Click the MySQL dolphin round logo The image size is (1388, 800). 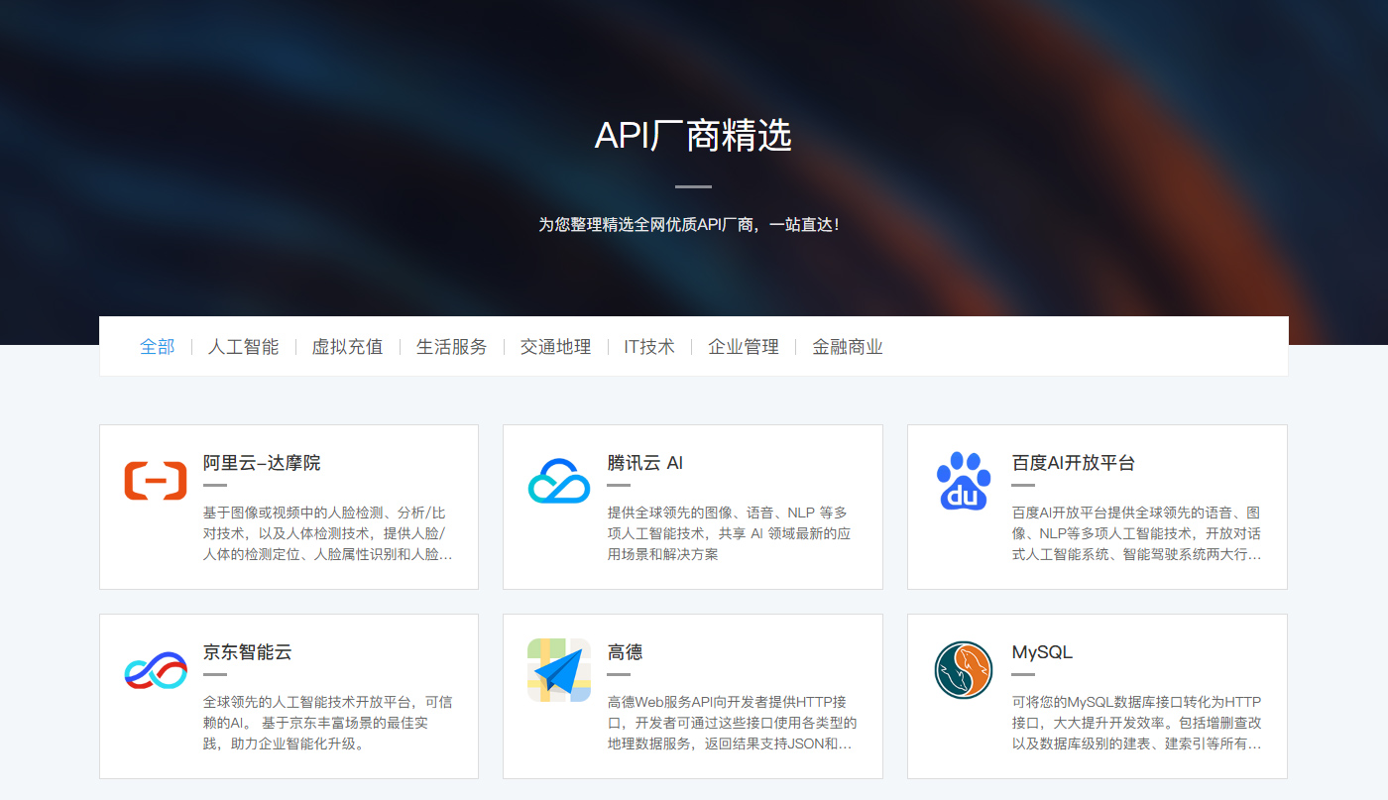coord(964,670)
